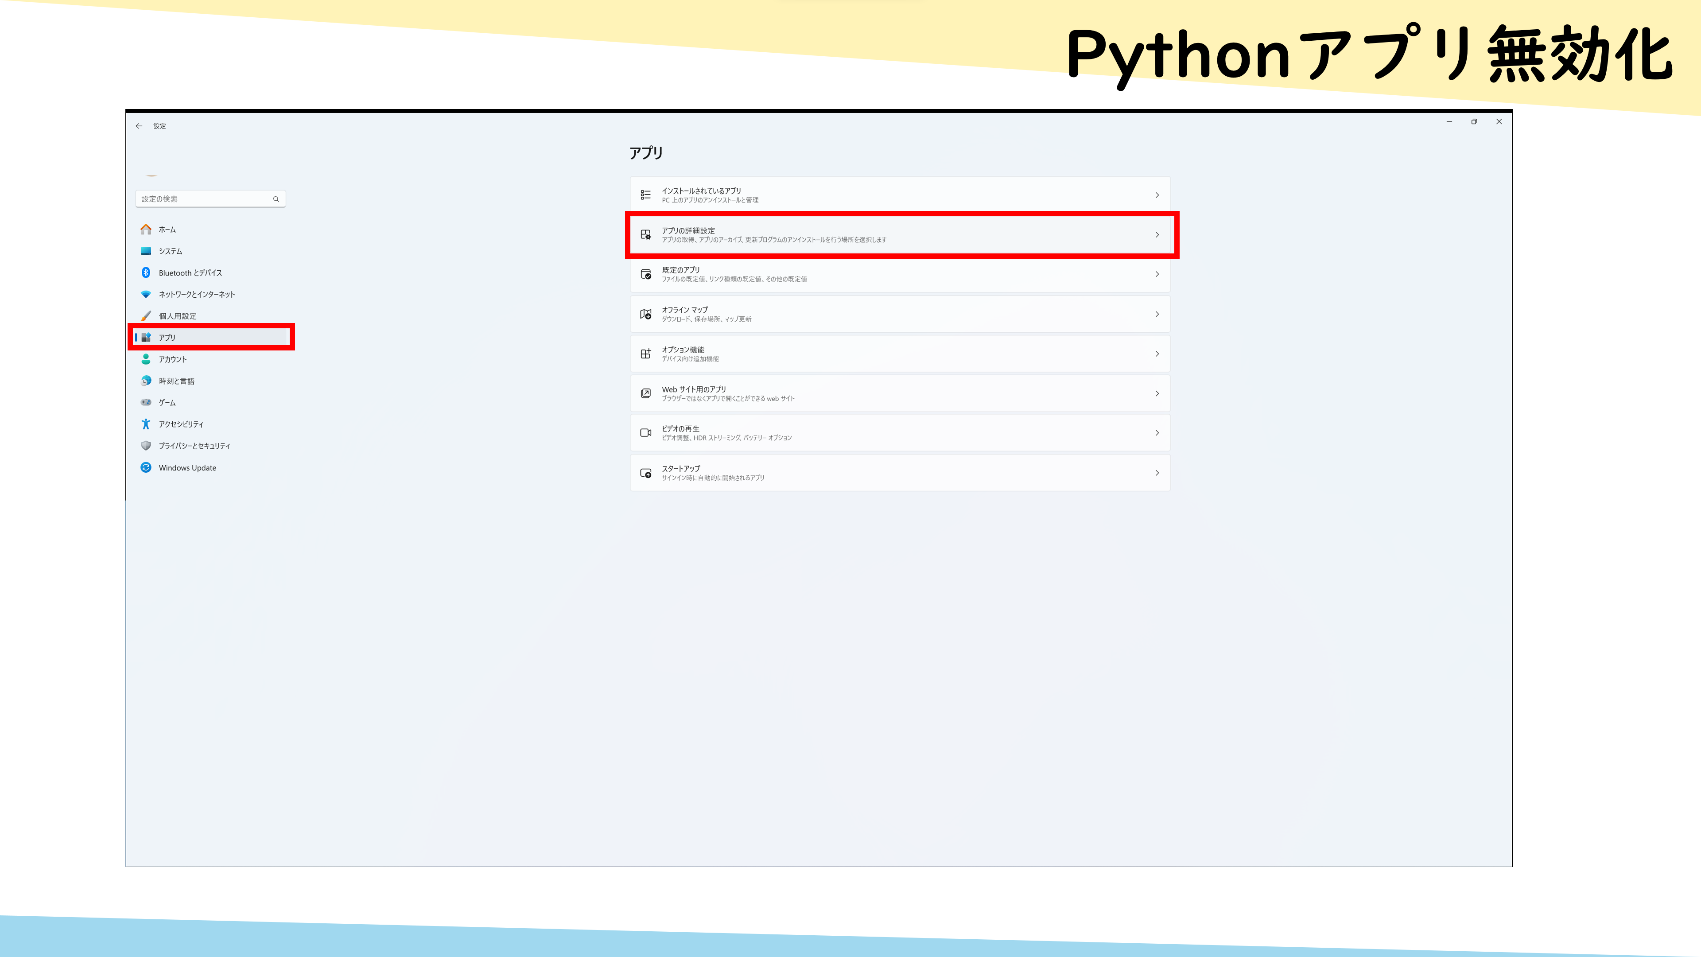Screen dimensions: 1701x957
Task: Close the 設定 window
Action: tap(1499, 121)
